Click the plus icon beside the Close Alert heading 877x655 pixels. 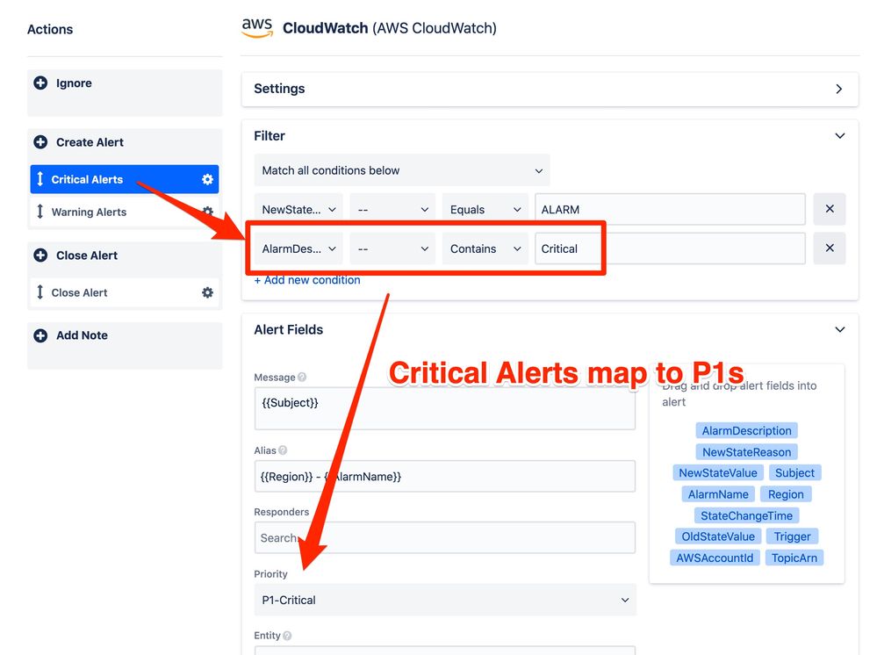[40, 256]
